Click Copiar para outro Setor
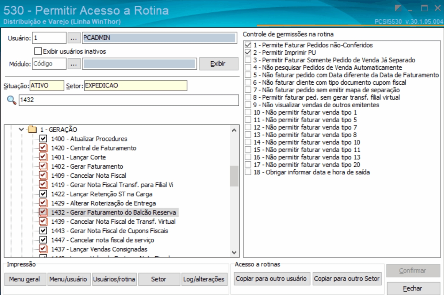This screenshot has height=295, width=444. click(x=347, y=279)
